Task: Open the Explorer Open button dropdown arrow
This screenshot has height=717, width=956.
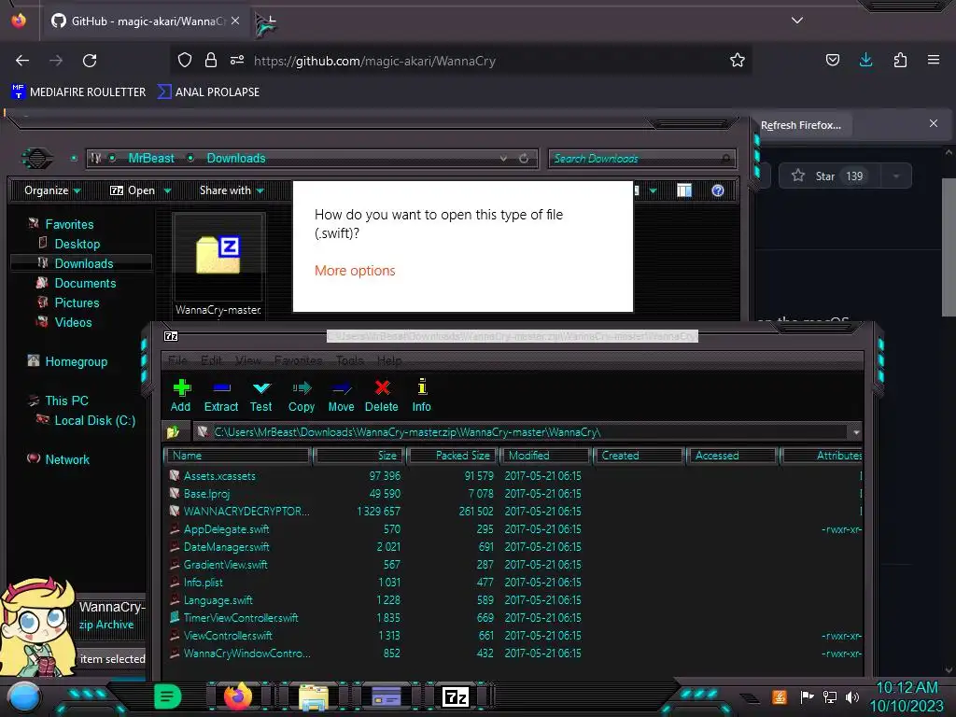Action: (x=167, y=190)
